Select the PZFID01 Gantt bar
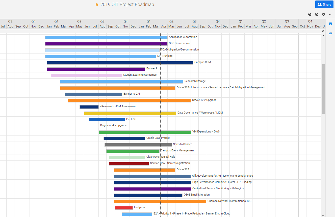 pyautogui.click(x=107, y=120)
